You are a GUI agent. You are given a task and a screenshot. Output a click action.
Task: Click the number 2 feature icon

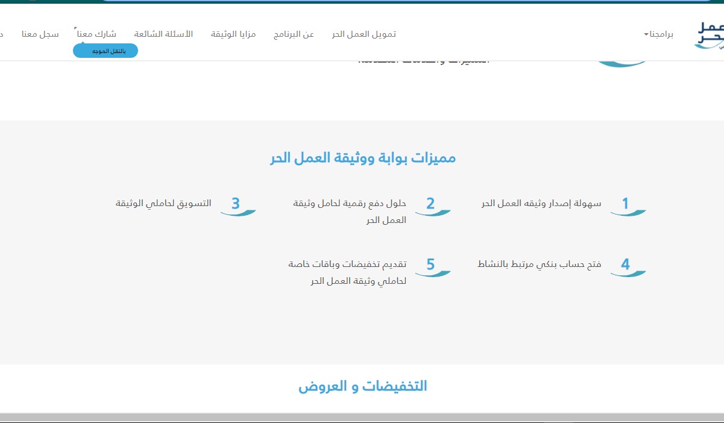[x=432, y=205]
